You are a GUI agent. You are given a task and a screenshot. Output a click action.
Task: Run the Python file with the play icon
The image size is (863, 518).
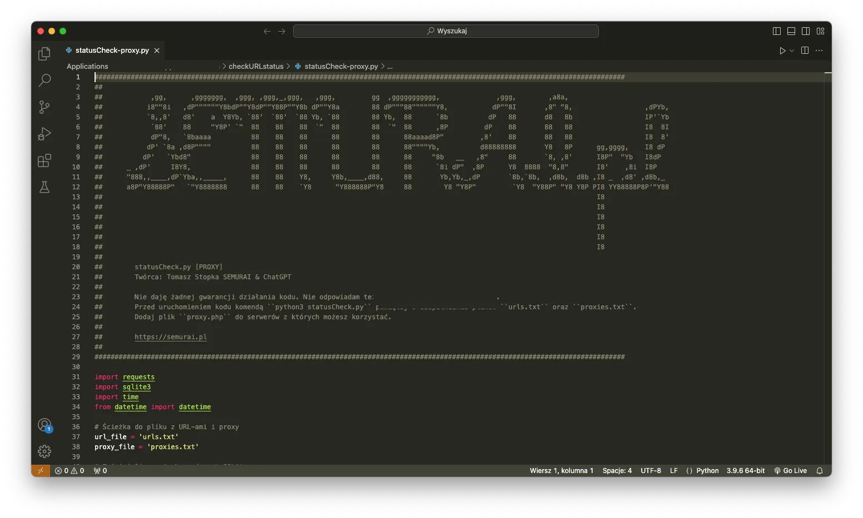pos(782,51)
